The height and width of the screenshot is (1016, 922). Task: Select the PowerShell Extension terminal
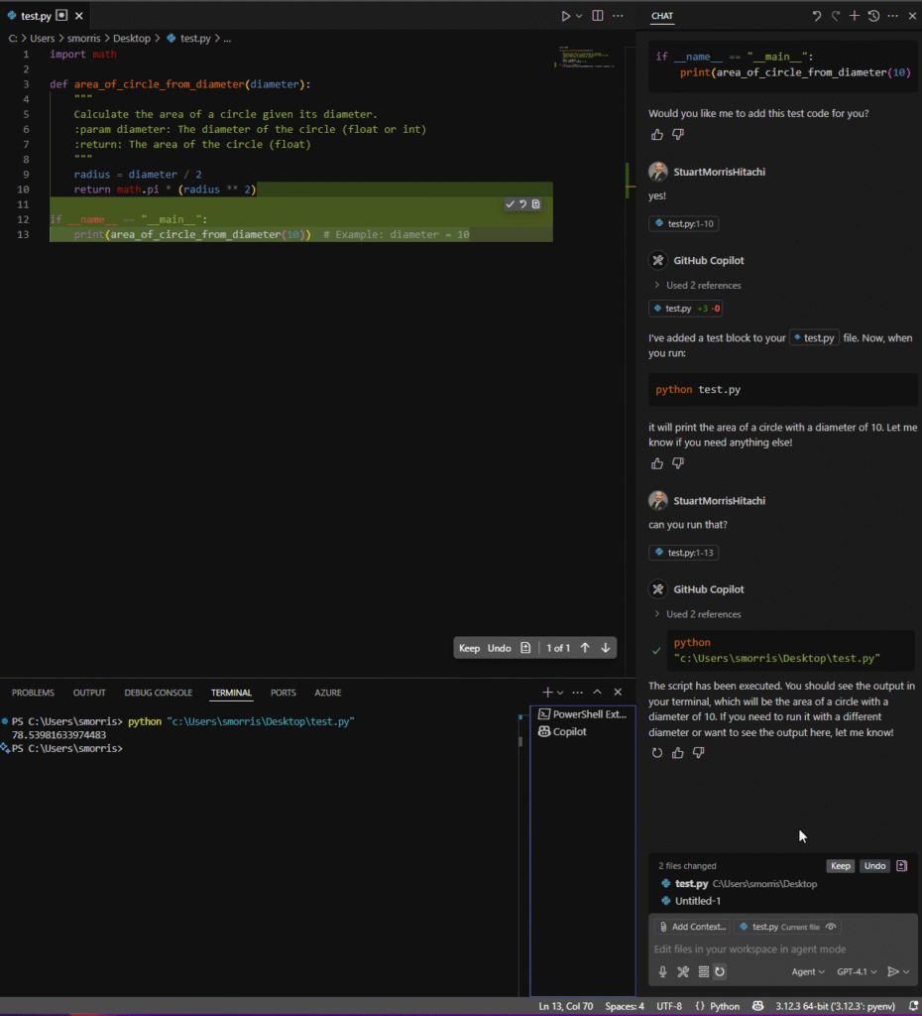(583, 714)
